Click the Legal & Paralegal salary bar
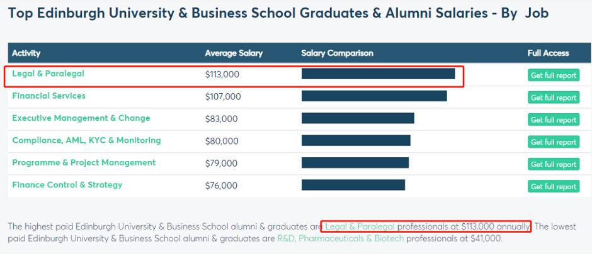Viewport: 592px width, 254px height. tap(378, 74)
